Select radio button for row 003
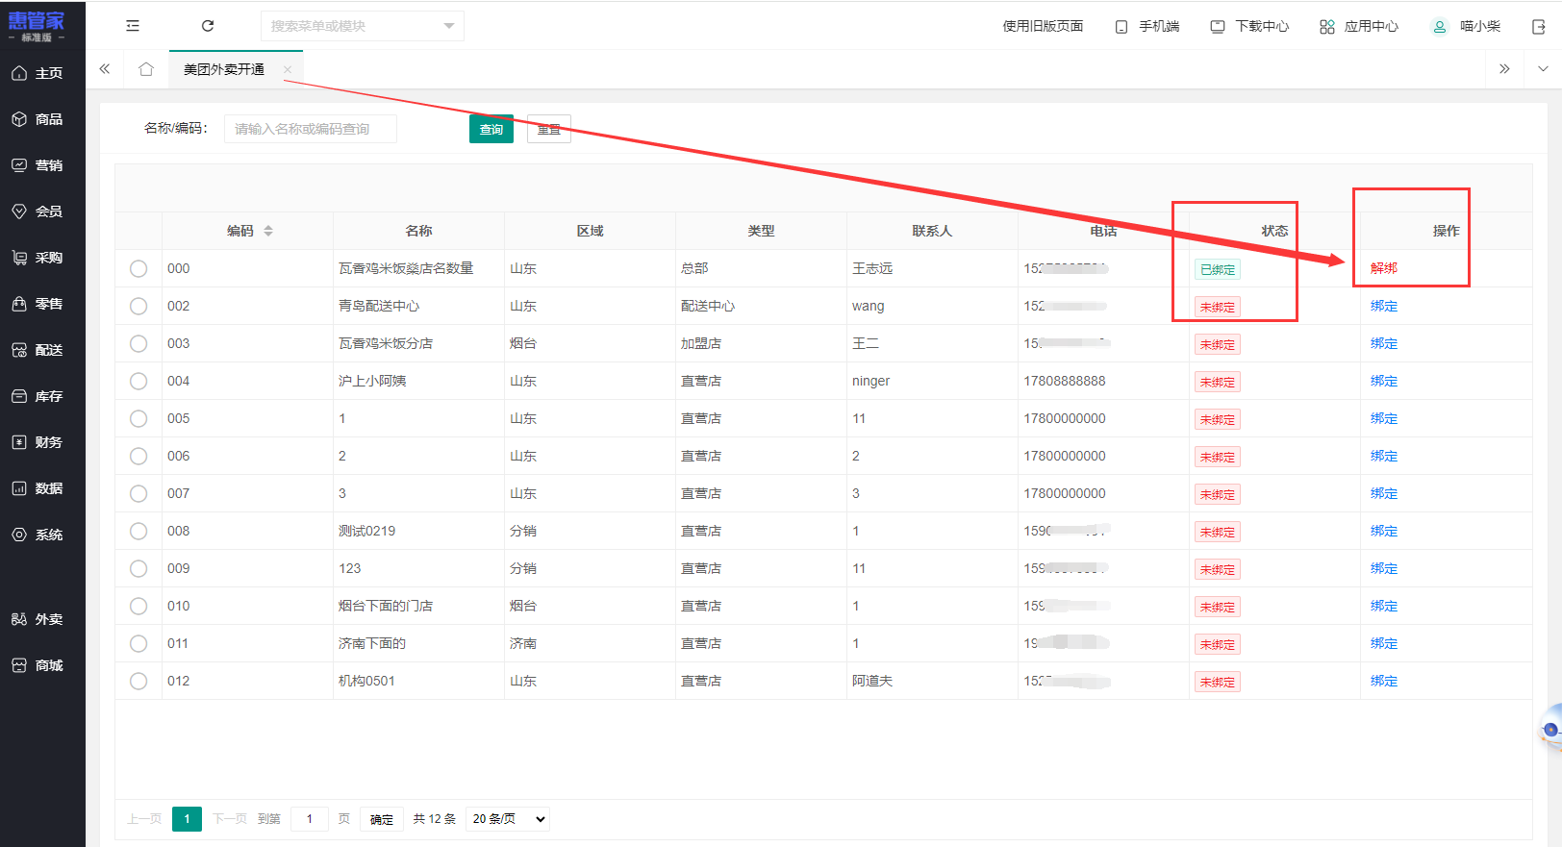Screen dimensions: 1562x847 click(139, 343)
